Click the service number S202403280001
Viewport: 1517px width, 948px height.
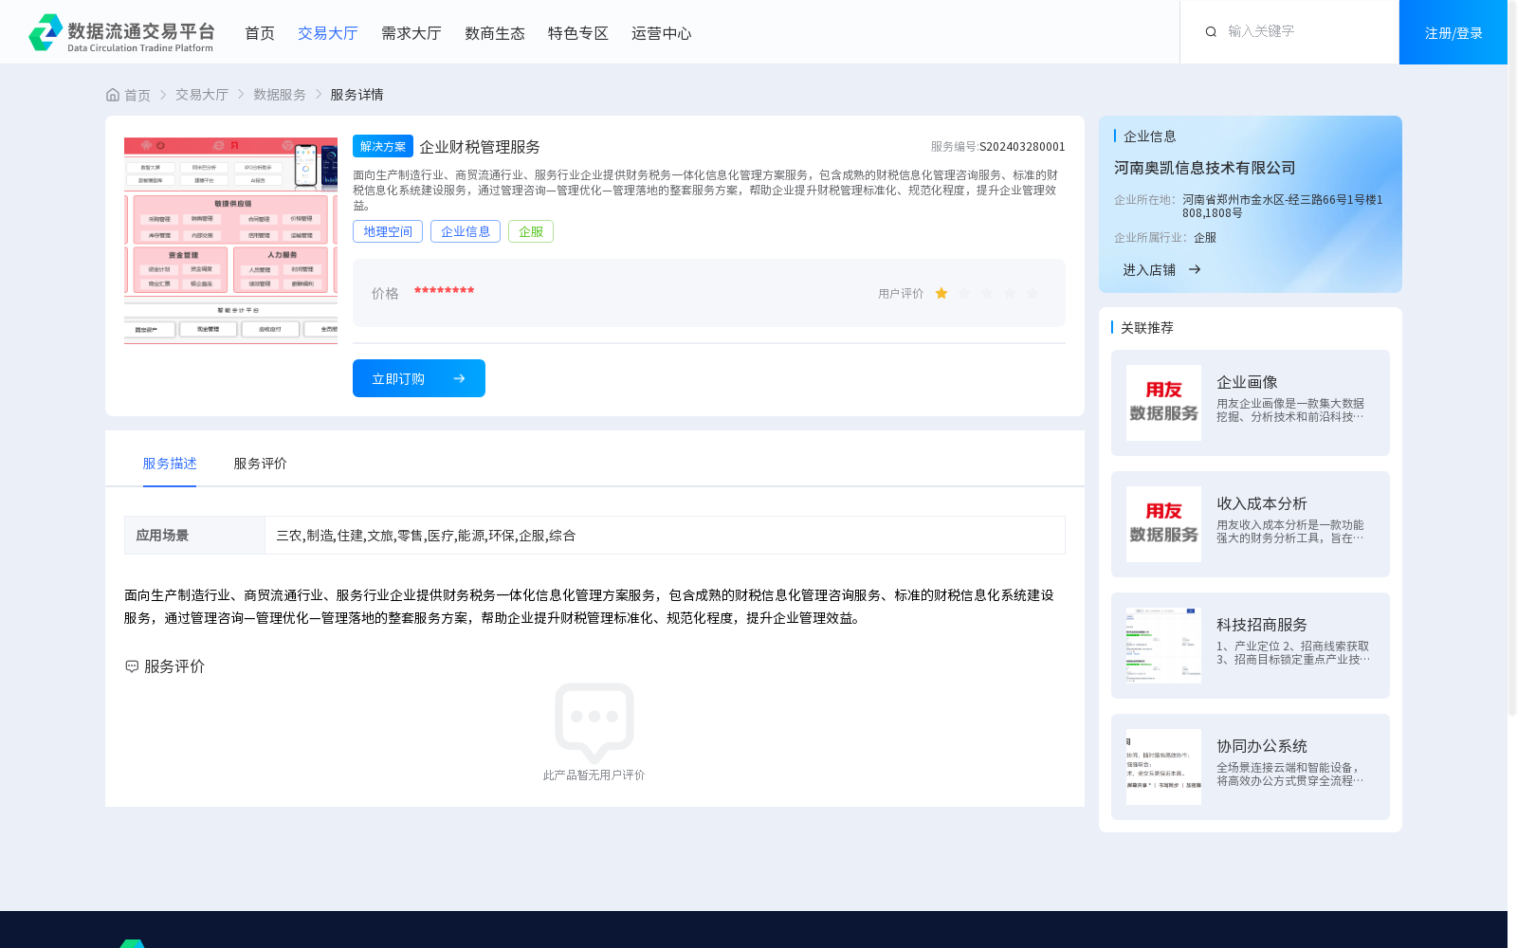[1022, 147]
